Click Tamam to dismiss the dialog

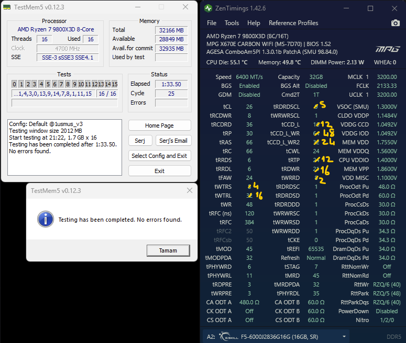(x=168, y=250)
